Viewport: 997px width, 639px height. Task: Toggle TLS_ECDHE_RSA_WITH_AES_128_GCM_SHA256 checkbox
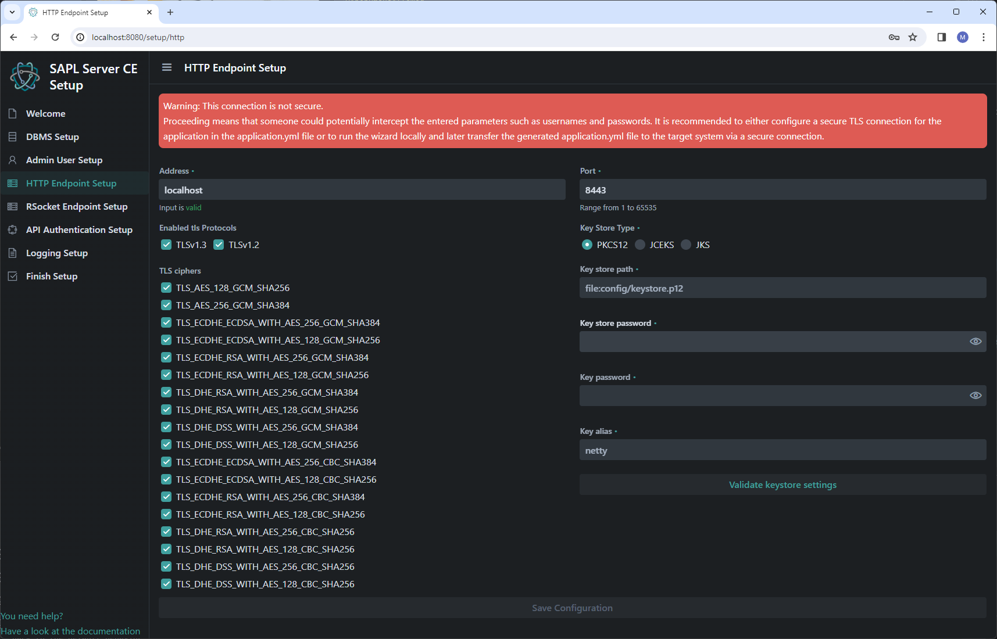point(166,375)
